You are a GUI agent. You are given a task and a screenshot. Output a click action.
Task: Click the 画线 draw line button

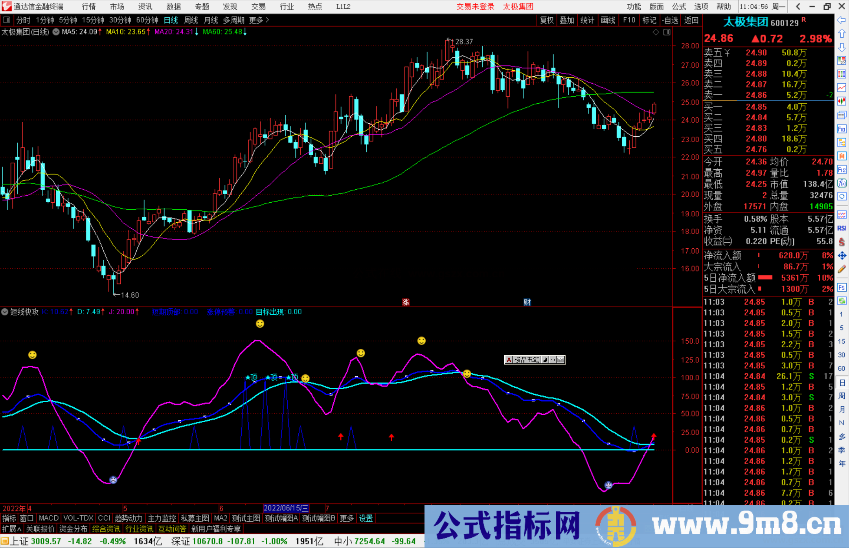[x=608, y=20]
